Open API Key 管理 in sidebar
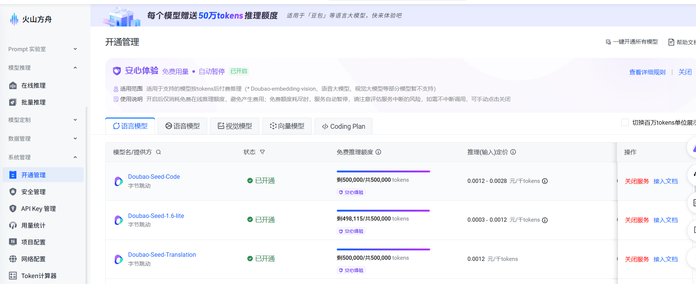 coord(38,209)
